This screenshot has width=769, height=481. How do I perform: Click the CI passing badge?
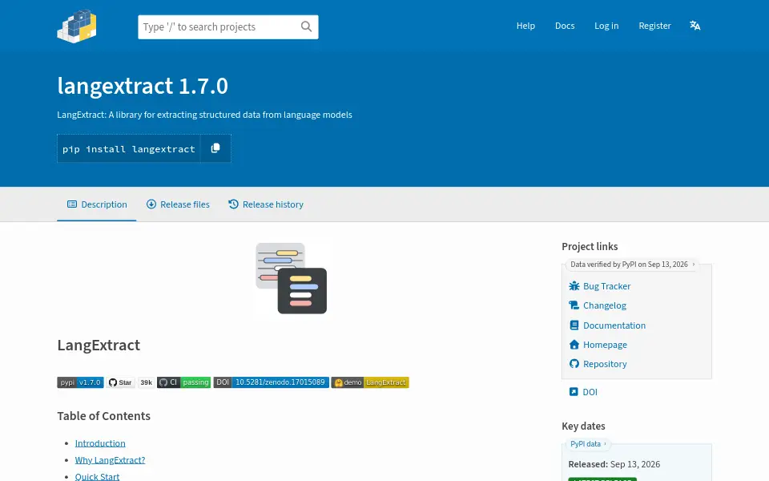coord(184,382)
